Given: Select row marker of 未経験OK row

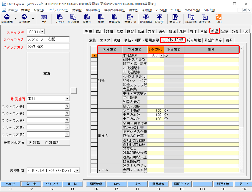Looking at the screenshot, I should pos(94,55).
